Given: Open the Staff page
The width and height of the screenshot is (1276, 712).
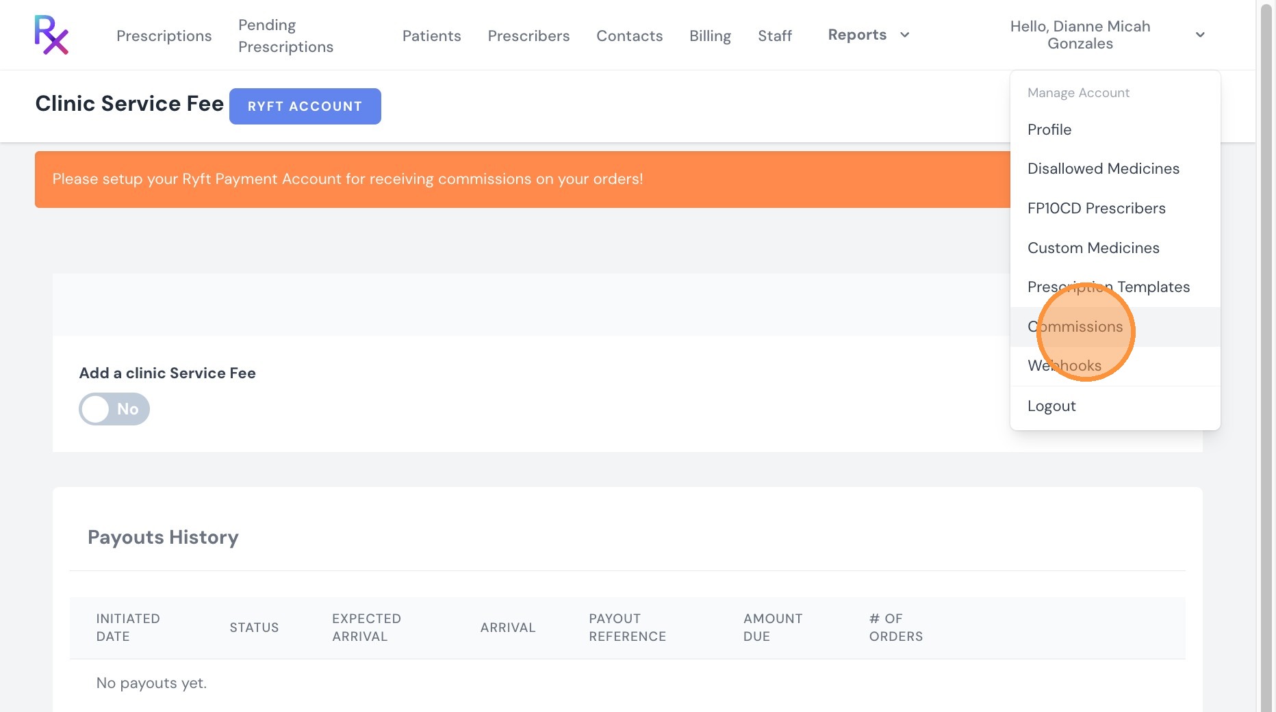Looking at the screenshot, I should coord(774,36).
